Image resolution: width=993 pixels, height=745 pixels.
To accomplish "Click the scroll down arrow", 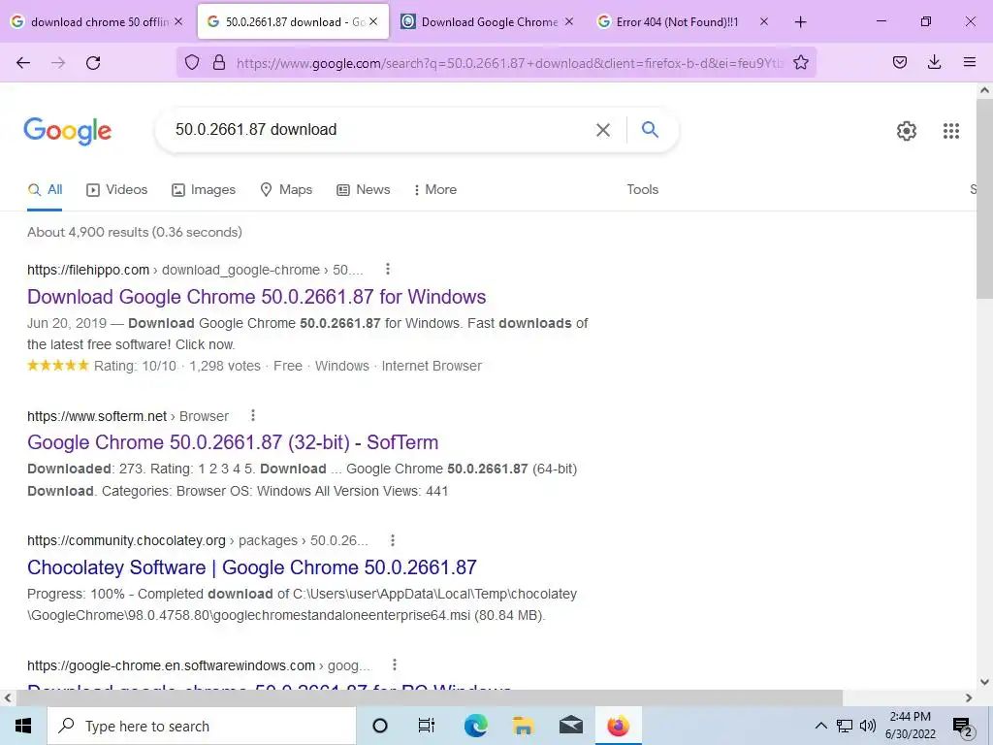I will (x=984, y=682).
